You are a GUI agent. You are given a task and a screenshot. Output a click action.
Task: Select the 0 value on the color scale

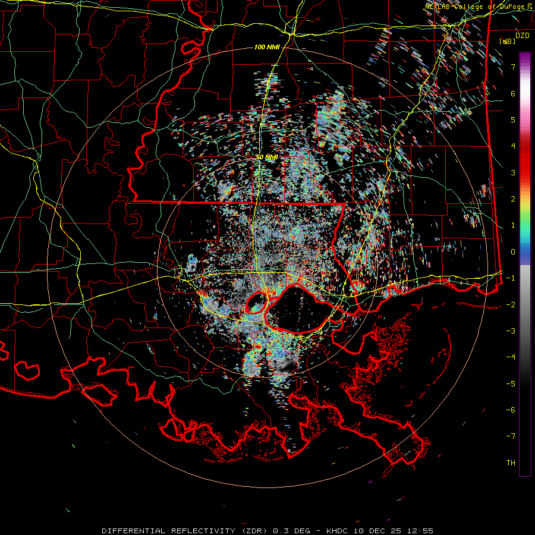[x=513, y=252]
